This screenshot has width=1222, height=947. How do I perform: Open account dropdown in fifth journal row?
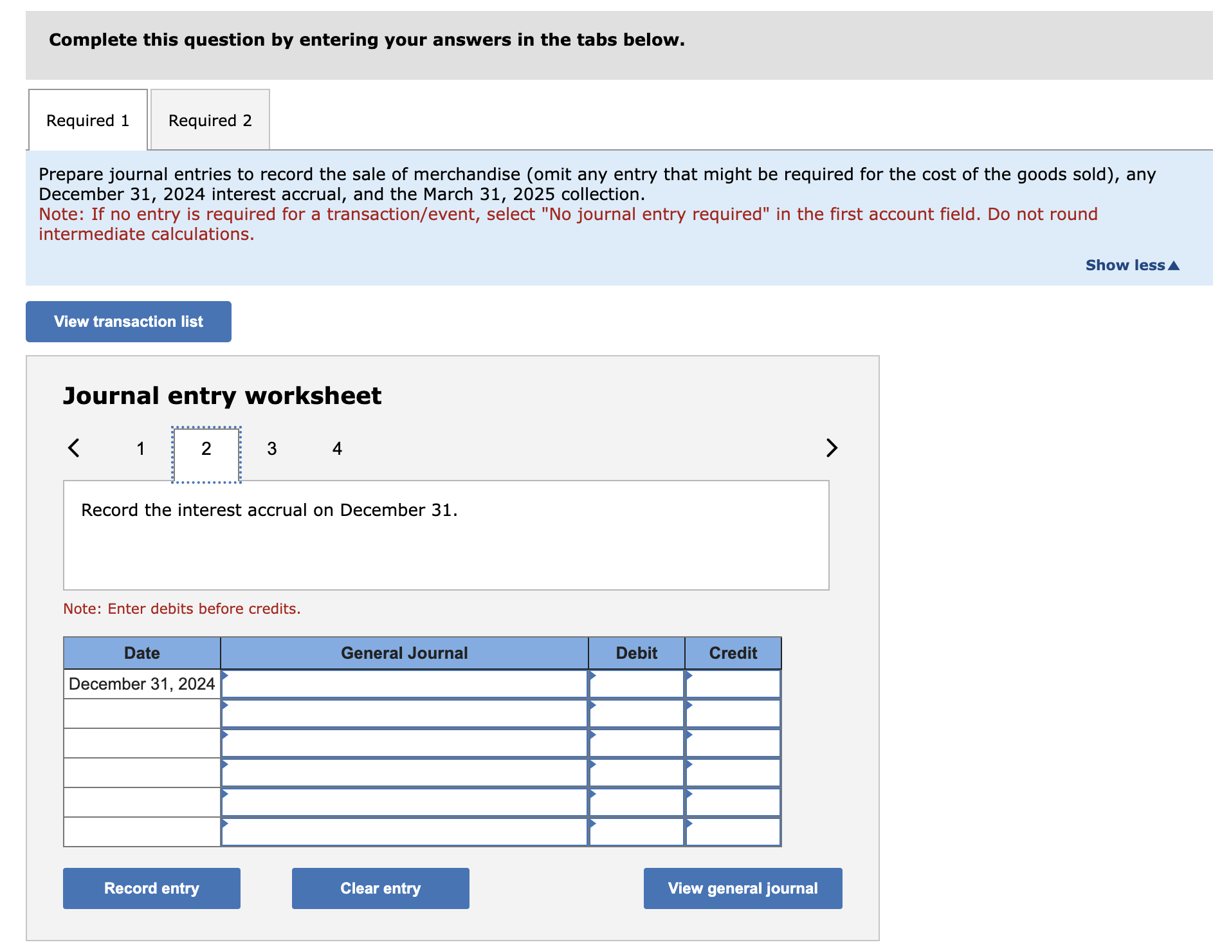(405, 802)
